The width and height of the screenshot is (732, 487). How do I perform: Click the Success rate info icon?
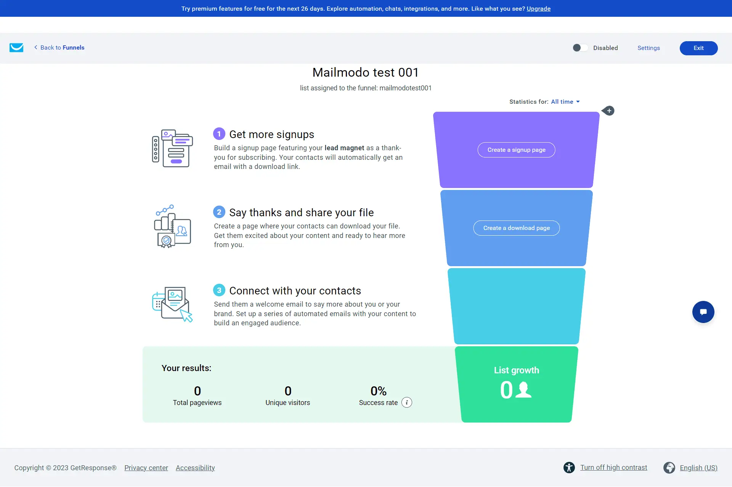[407, 403]
